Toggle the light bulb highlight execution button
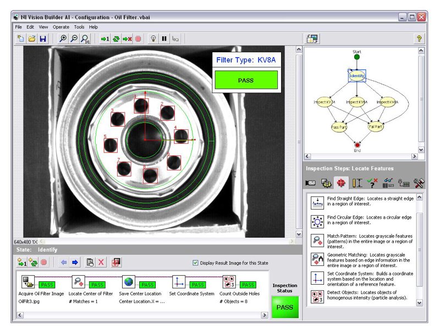This screenshot has height=332, width=440. click(x=153, y=39)
